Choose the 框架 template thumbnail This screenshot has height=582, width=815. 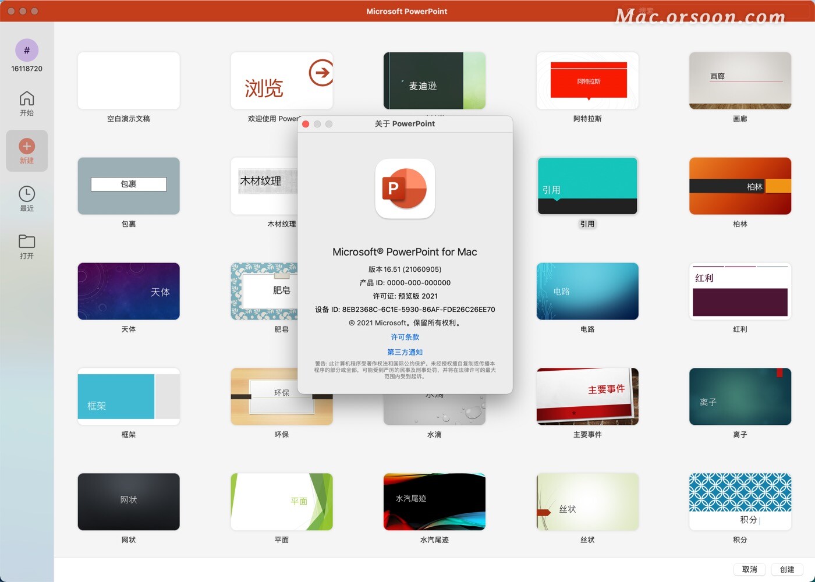click(129, 396)
